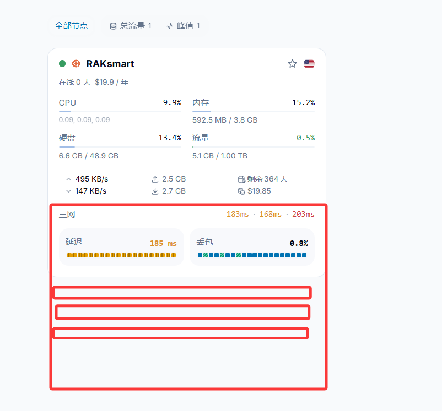Click the 延迟 label
442x411 pixels.
point(74,242)
